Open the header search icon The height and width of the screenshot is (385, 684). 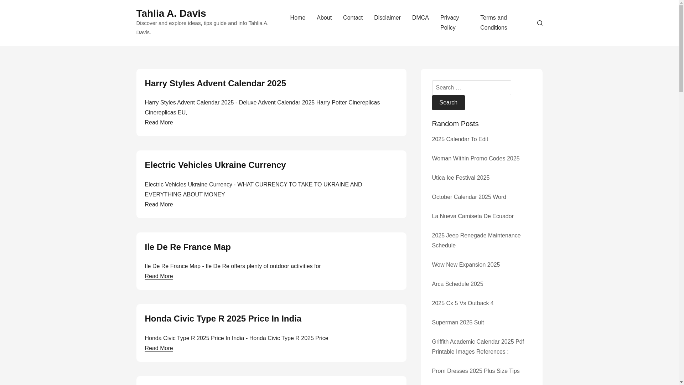tap(539, 23)
